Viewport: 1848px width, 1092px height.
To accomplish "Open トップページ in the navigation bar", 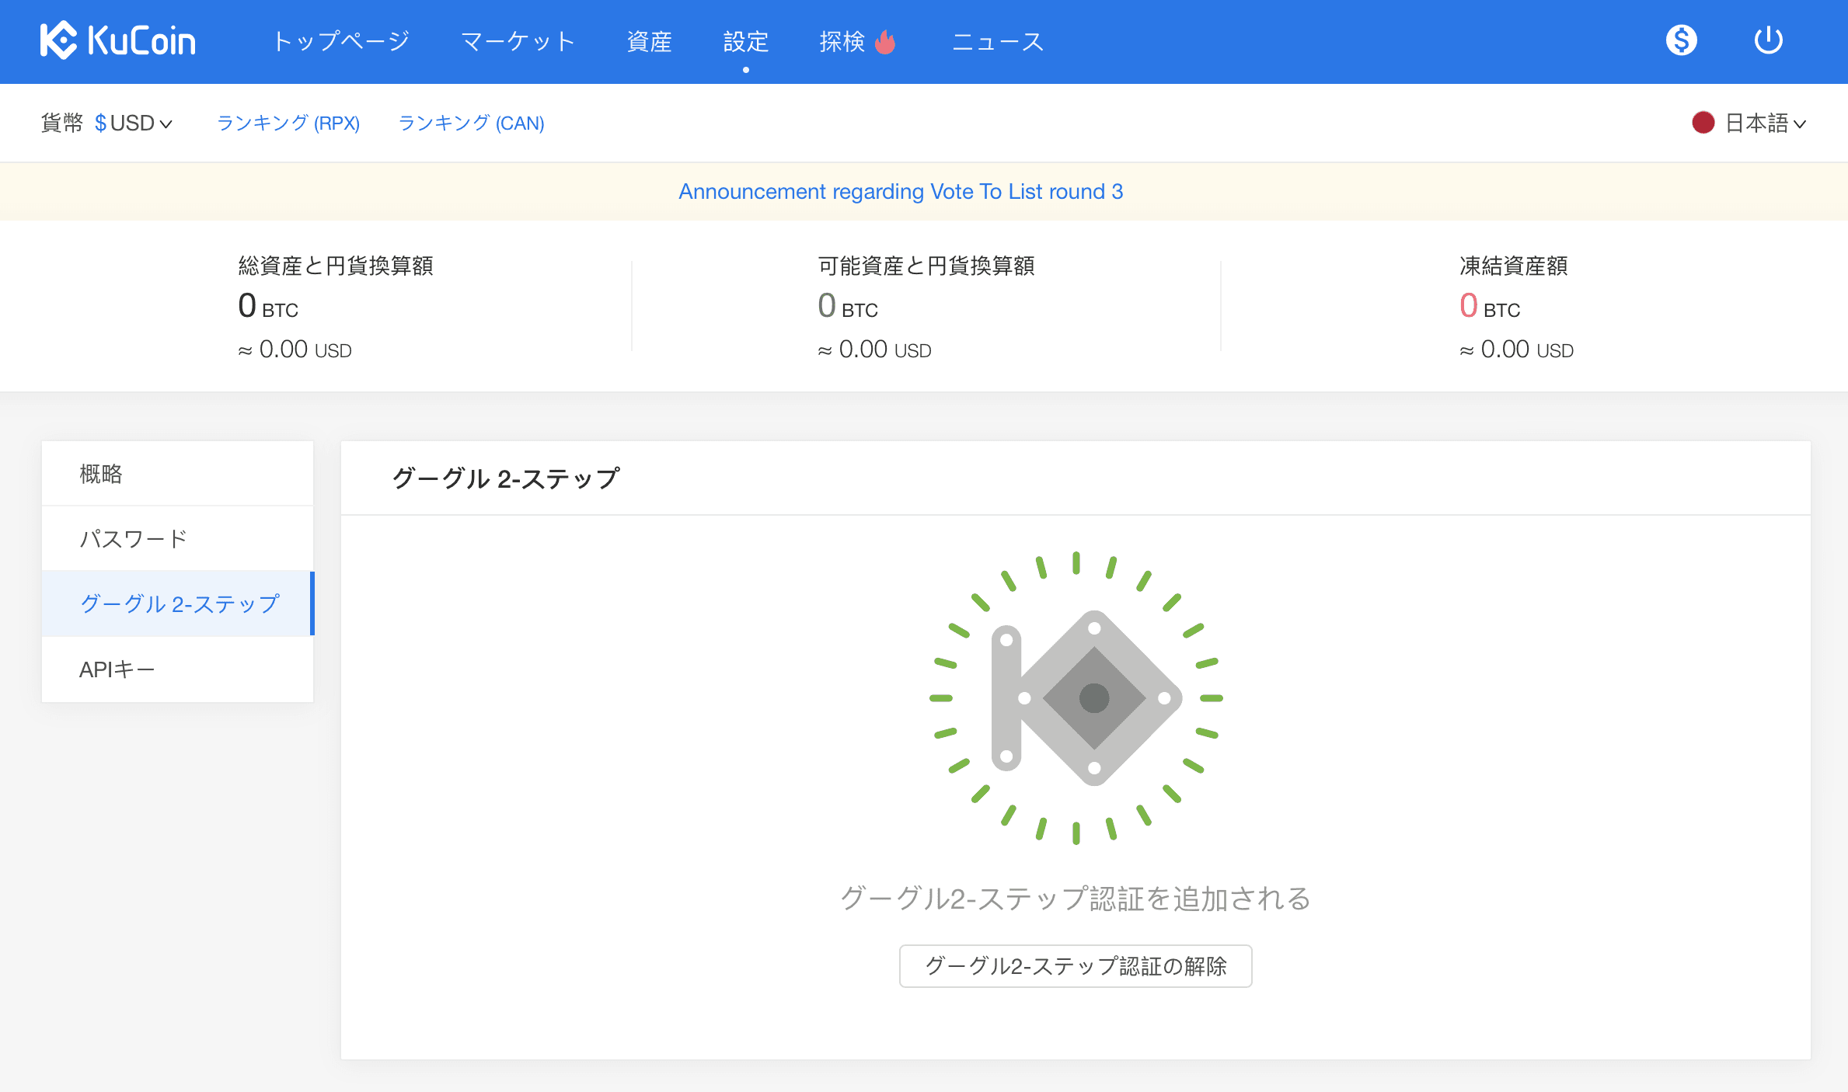I will (x=341, y=41).
